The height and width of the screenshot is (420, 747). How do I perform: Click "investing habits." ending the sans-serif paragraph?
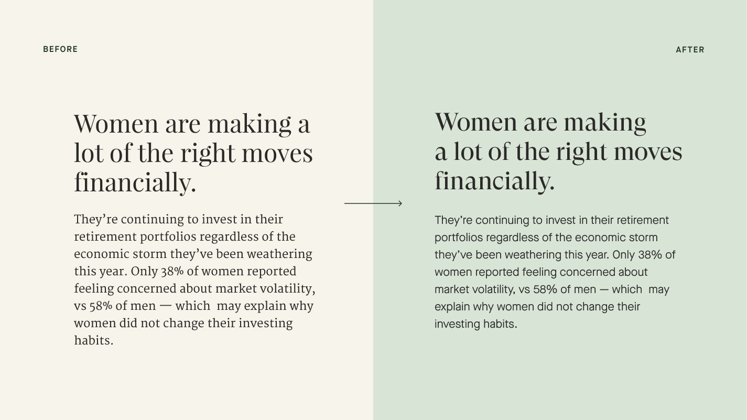pyautogui.click(x=476, y=324)
